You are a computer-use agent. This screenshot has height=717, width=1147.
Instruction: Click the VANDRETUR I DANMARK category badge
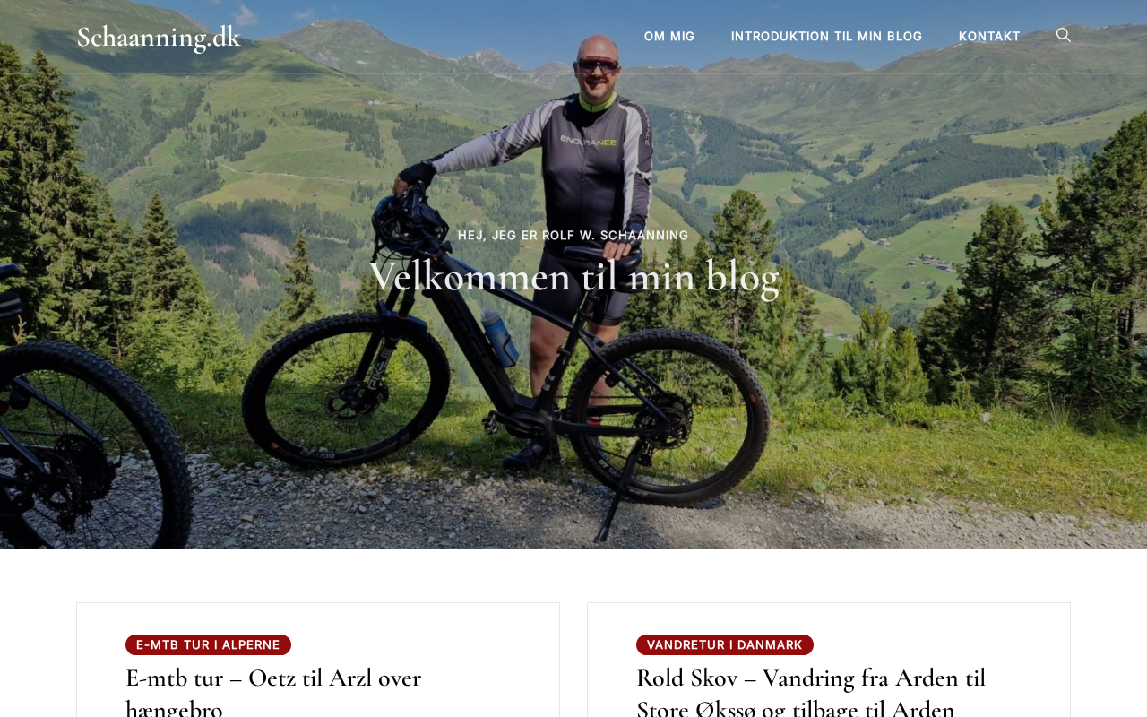[725, 645]
